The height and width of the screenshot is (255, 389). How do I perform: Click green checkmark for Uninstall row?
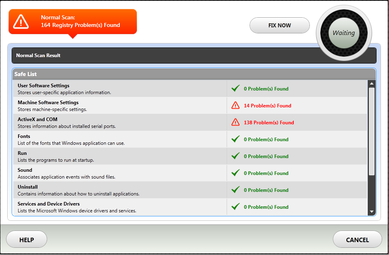coord(235,190)
